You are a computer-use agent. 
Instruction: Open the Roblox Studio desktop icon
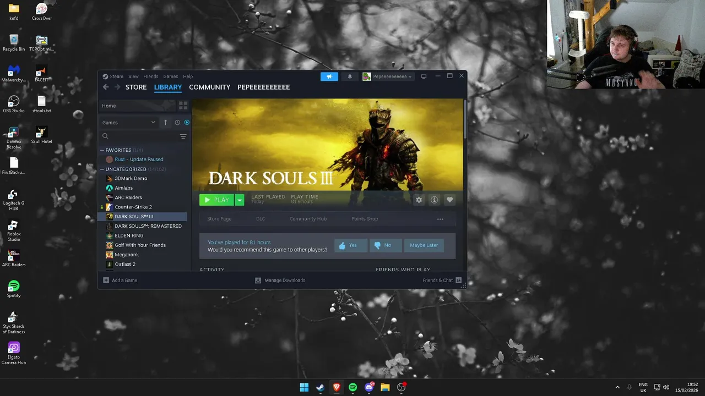(x=14, y=230)
